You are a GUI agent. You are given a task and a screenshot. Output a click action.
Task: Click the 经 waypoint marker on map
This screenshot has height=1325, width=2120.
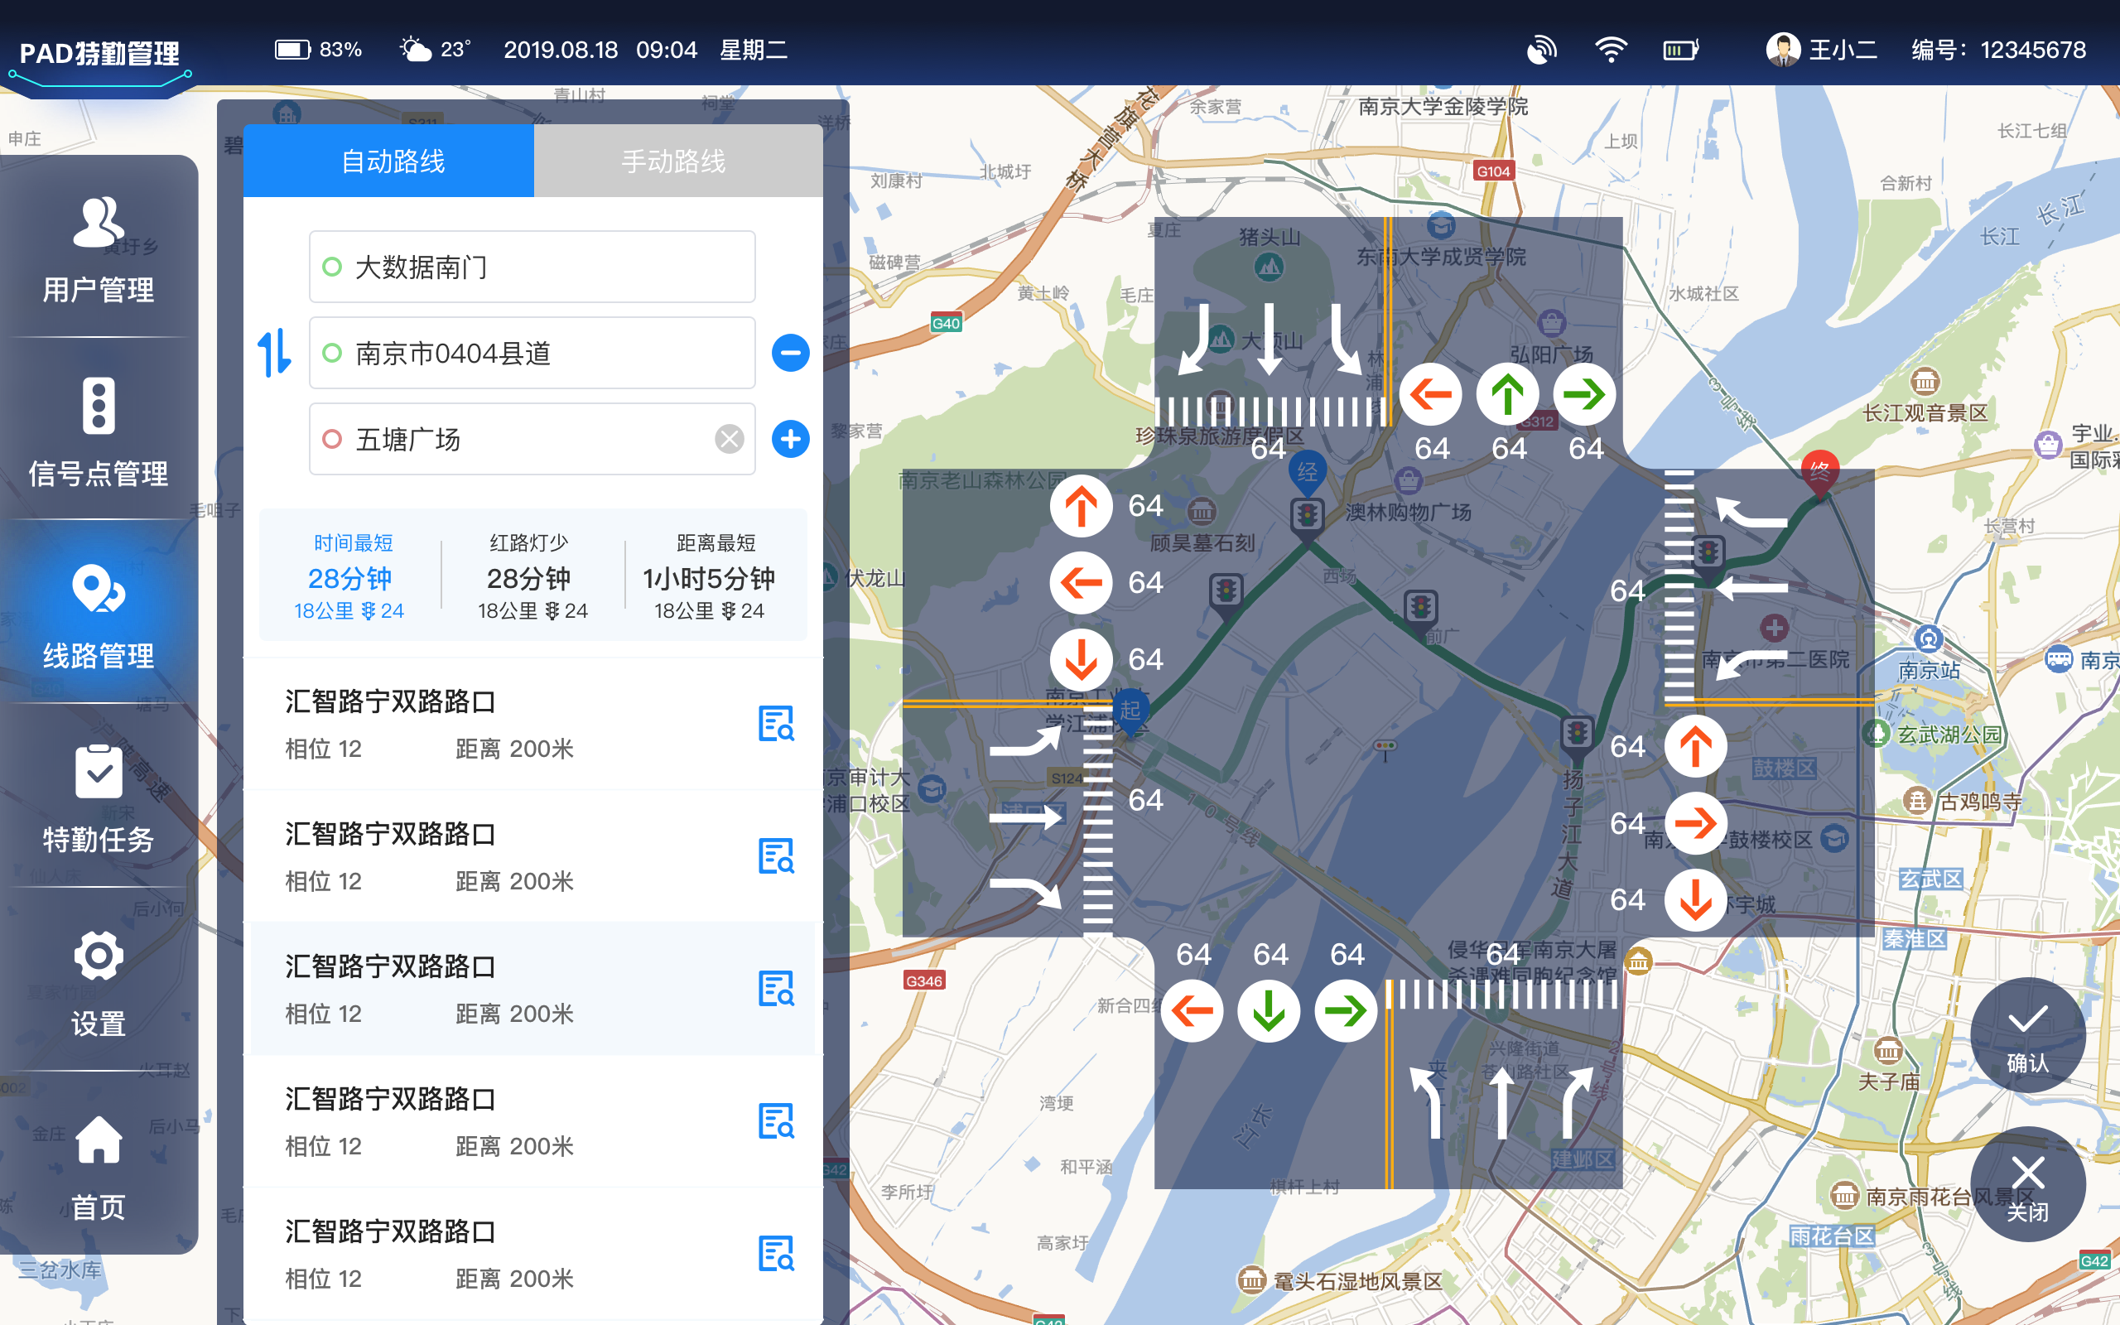tap(1307, 474)
